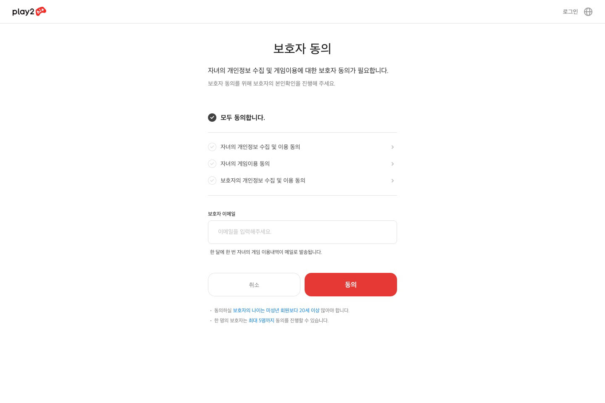Open the 로그인 link in header
Image resolution: width=605 pixels, height=403 pixels.
click(x=570, y=12)
